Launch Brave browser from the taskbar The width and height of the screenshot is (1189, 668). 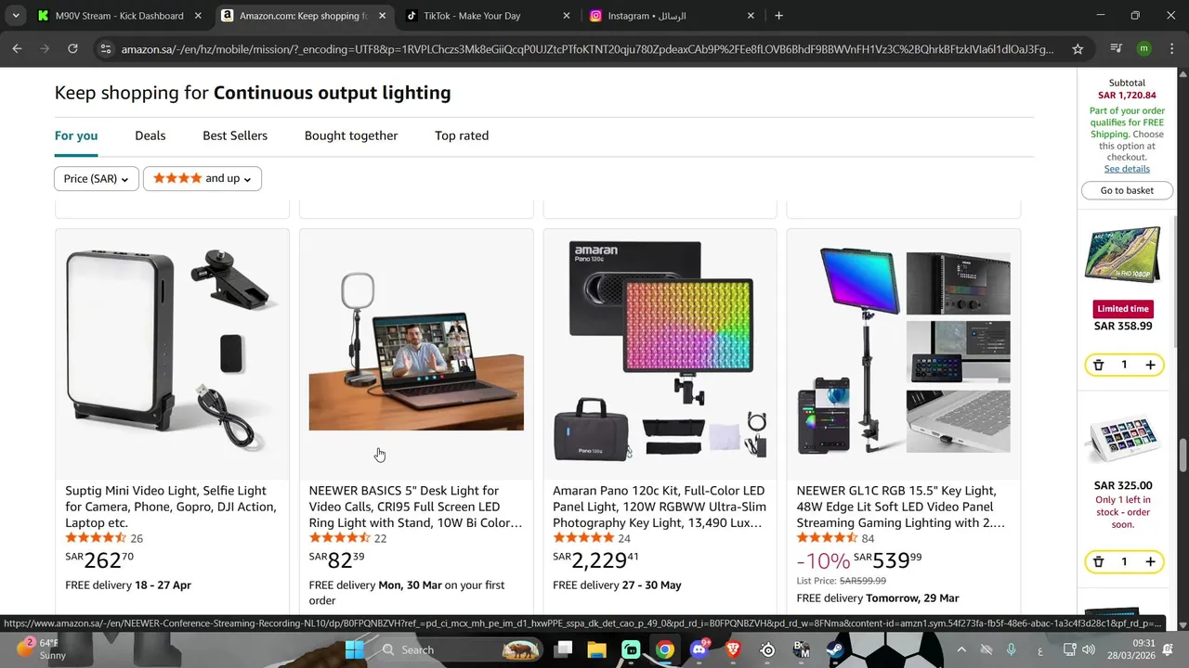coord(733,649)
